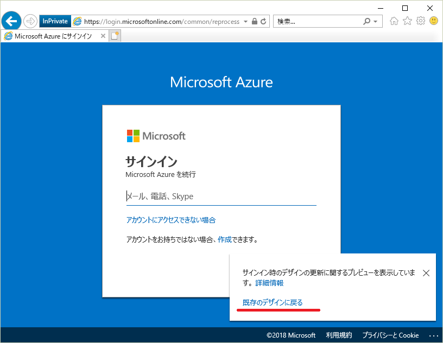Viewport: 443px width, 343px height.
Task: Minimize the browser window
Action: pyautogui.click(x=381, y=8)
